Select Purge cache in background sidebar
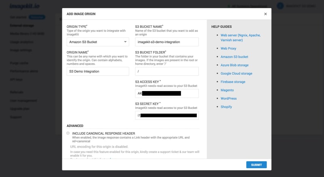The height and width of the screenshot is (177, 324). tap(19, 63)
